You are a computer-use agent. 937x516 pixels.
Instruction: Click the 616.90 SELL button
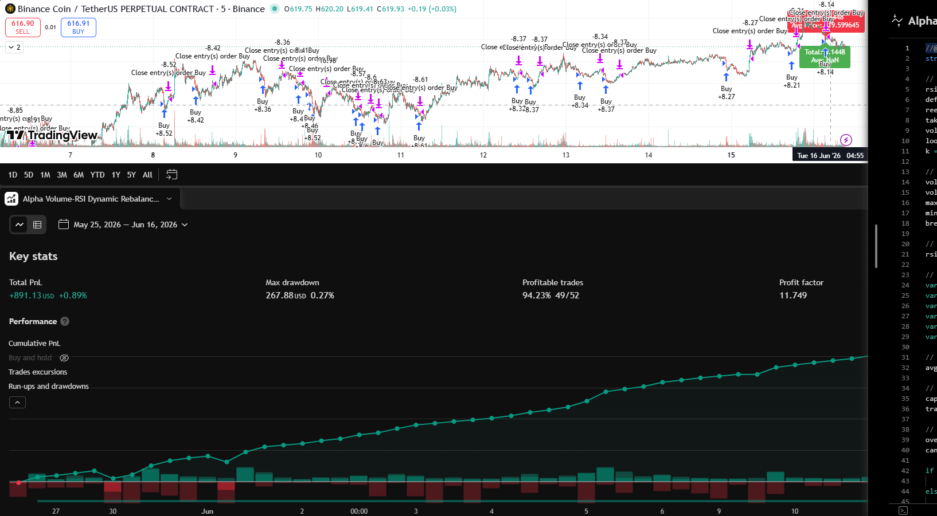(x=23, y=27)
